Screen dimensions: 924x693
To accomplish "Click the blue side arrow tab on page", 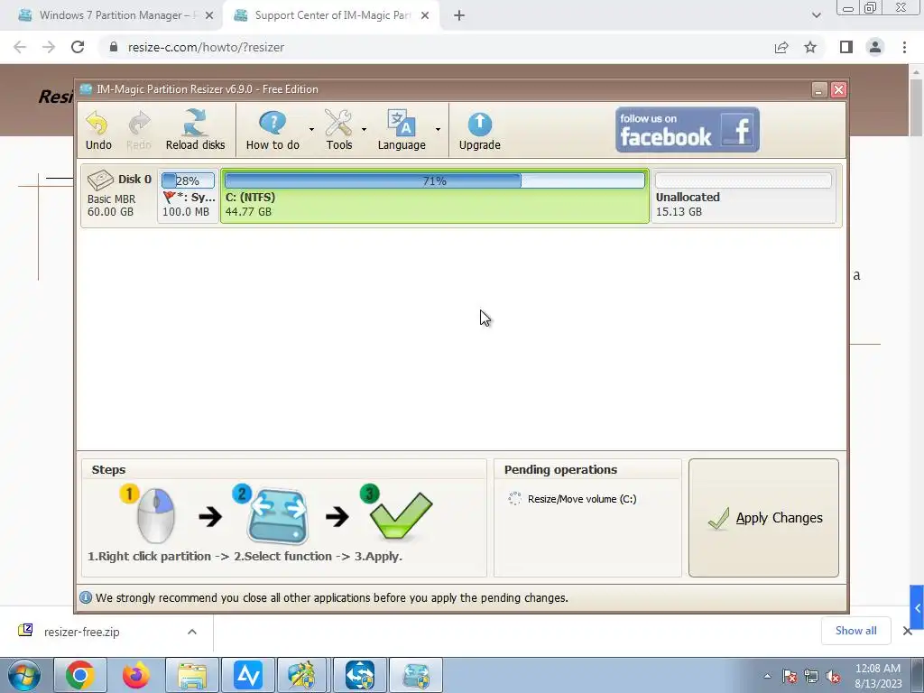I will (917, 607).
